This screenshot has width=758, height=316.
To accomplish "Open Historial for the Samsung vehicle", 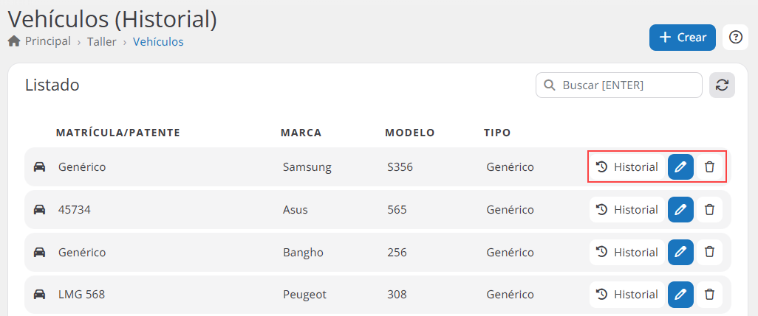I will tap(627, 167).
